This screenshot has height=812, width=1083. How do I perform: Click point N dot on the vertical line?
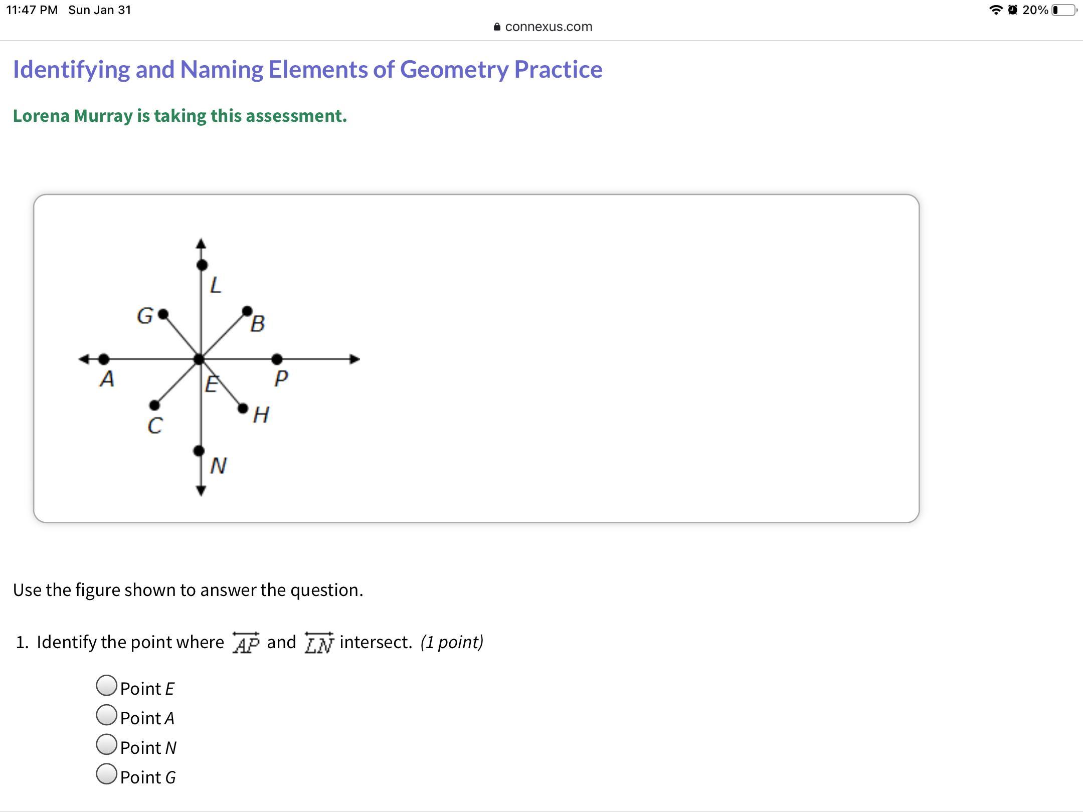pyautogui.click(x=199, y=451)
